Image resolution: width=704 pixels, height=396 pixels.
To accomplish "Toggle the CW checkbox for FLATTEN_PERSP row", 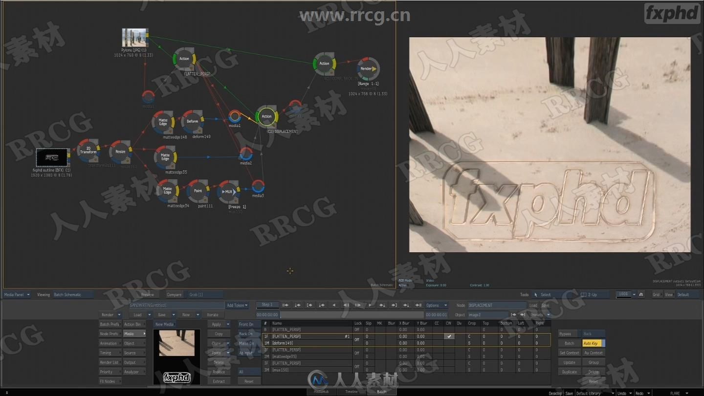I will pyautogui.click(x=449, y=336).
